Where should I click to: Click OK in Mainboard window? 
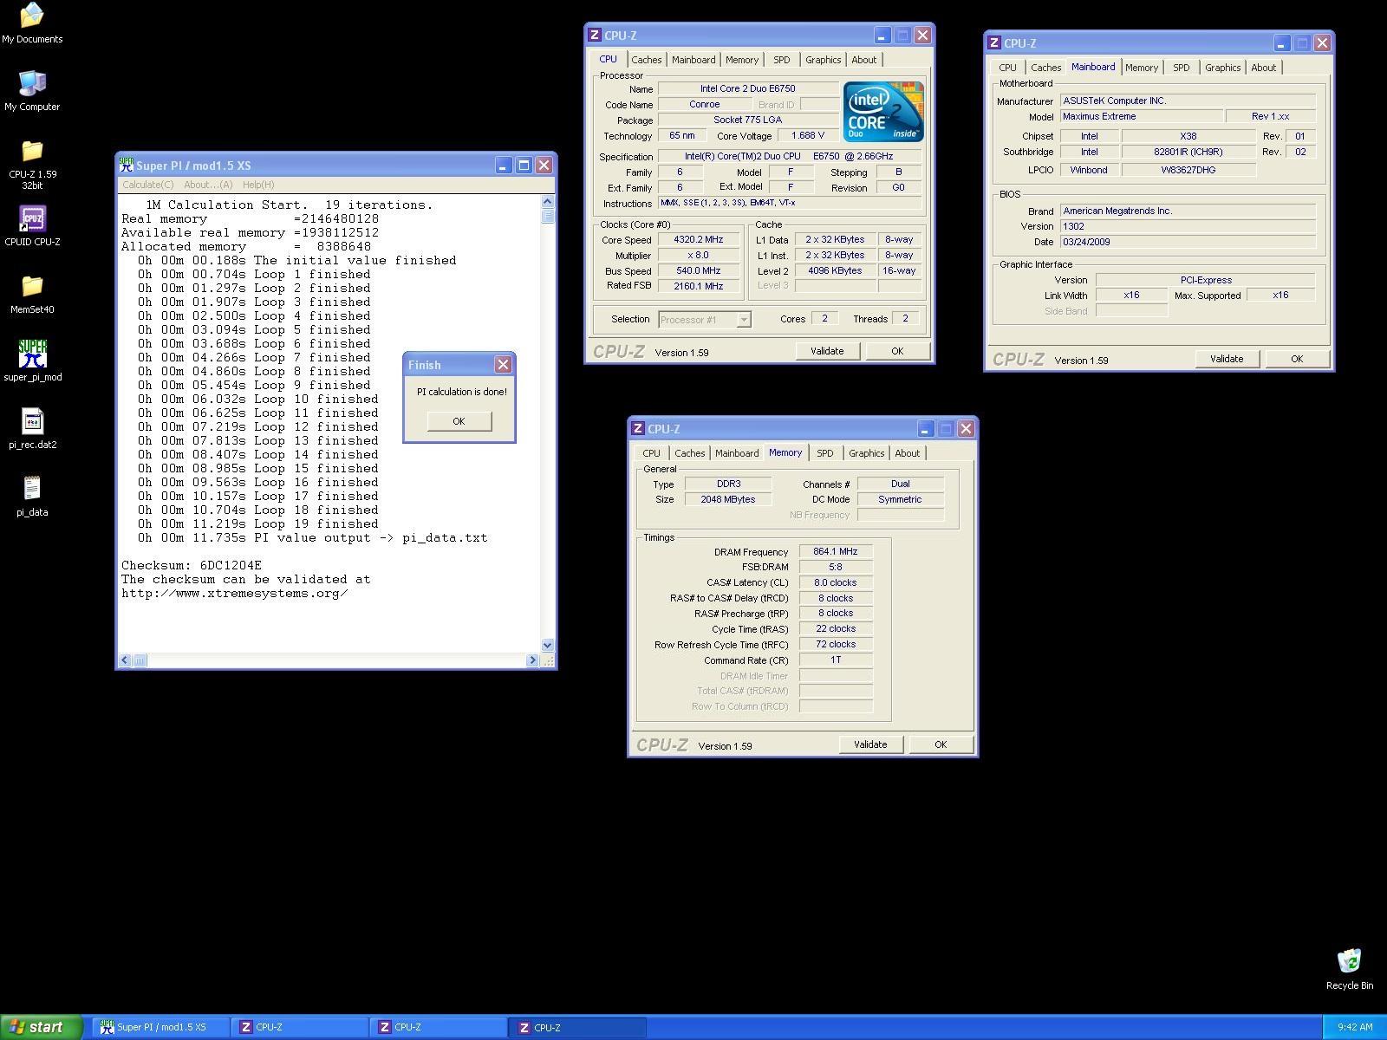(x=1297, y=359)
